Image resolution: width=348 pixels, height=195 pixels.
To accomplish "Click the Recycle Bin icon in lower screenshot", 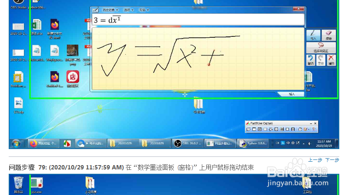I will tap(18, 185).
